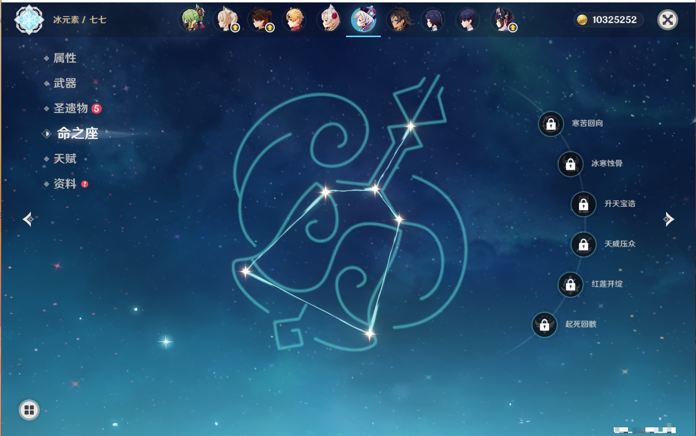Select the silver-haired avatar with red rose
This screenshot has height=436, width=696.
coord(329,19)
